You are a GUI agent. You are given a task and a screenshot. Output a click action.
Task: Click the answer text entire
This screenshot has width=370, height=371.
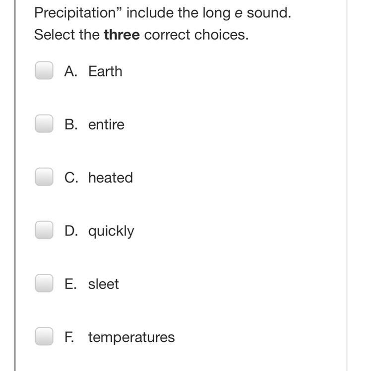point(106,124)
